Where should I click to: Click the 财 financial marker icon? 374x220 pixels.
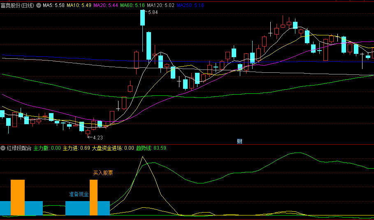[x=239, y=141]
